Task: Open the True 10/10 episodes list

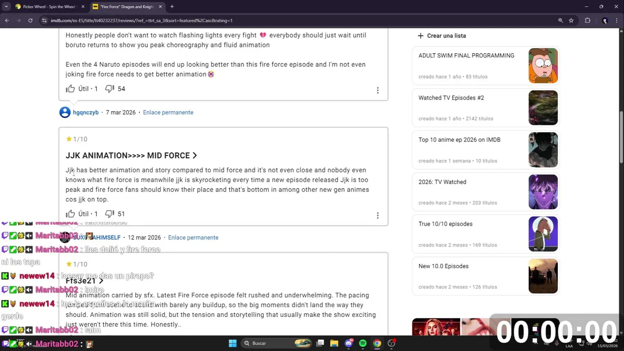Action: point(445,224)
